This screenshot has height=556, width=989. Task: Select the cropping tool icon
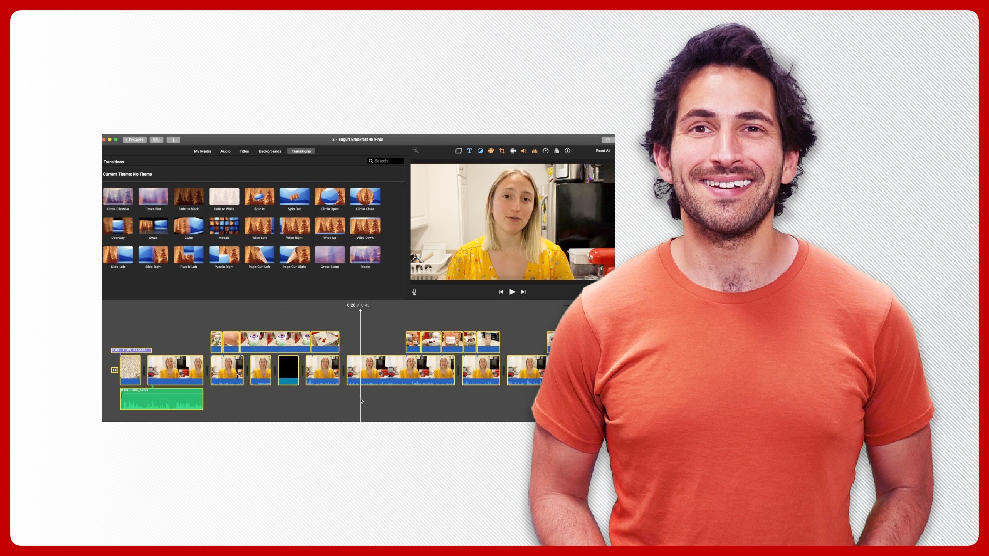[x=502, y=151]
